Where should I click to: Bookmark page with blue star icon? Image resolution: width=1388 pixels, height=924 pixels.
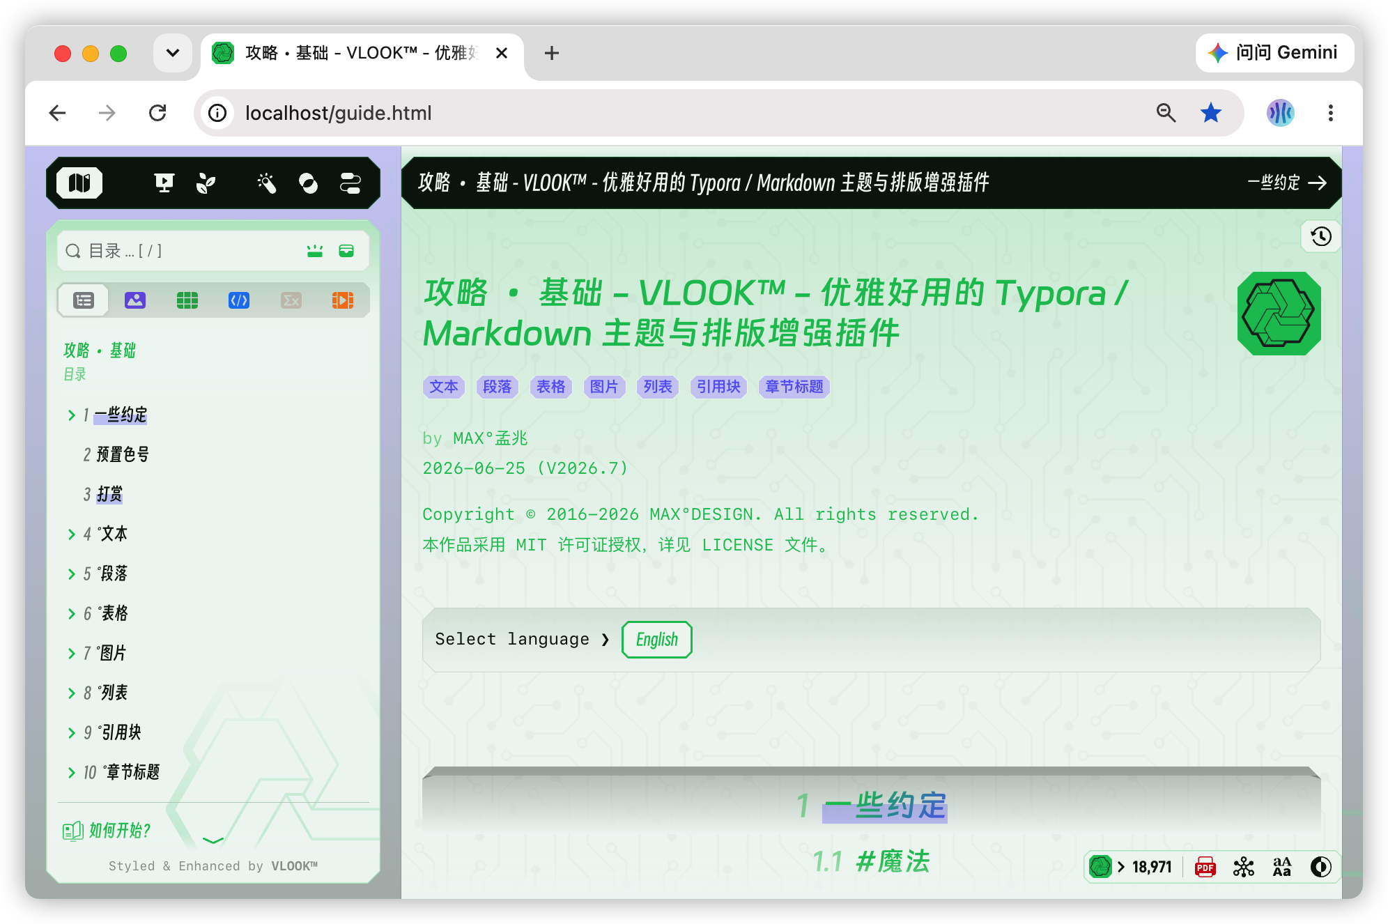click(1211, 113)
